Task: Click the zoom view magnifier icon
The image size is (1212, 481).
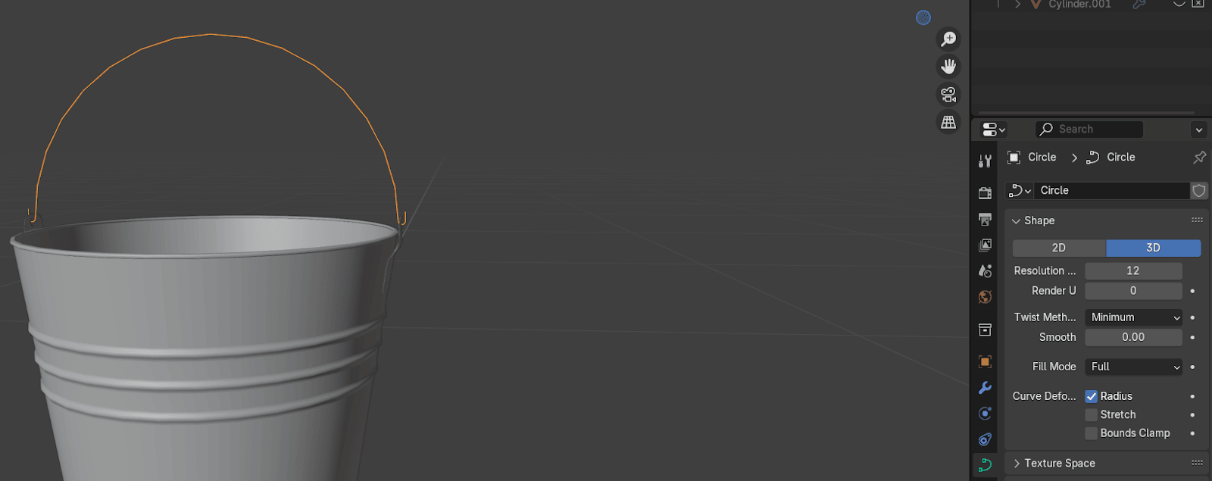Action: coord(948,39)
